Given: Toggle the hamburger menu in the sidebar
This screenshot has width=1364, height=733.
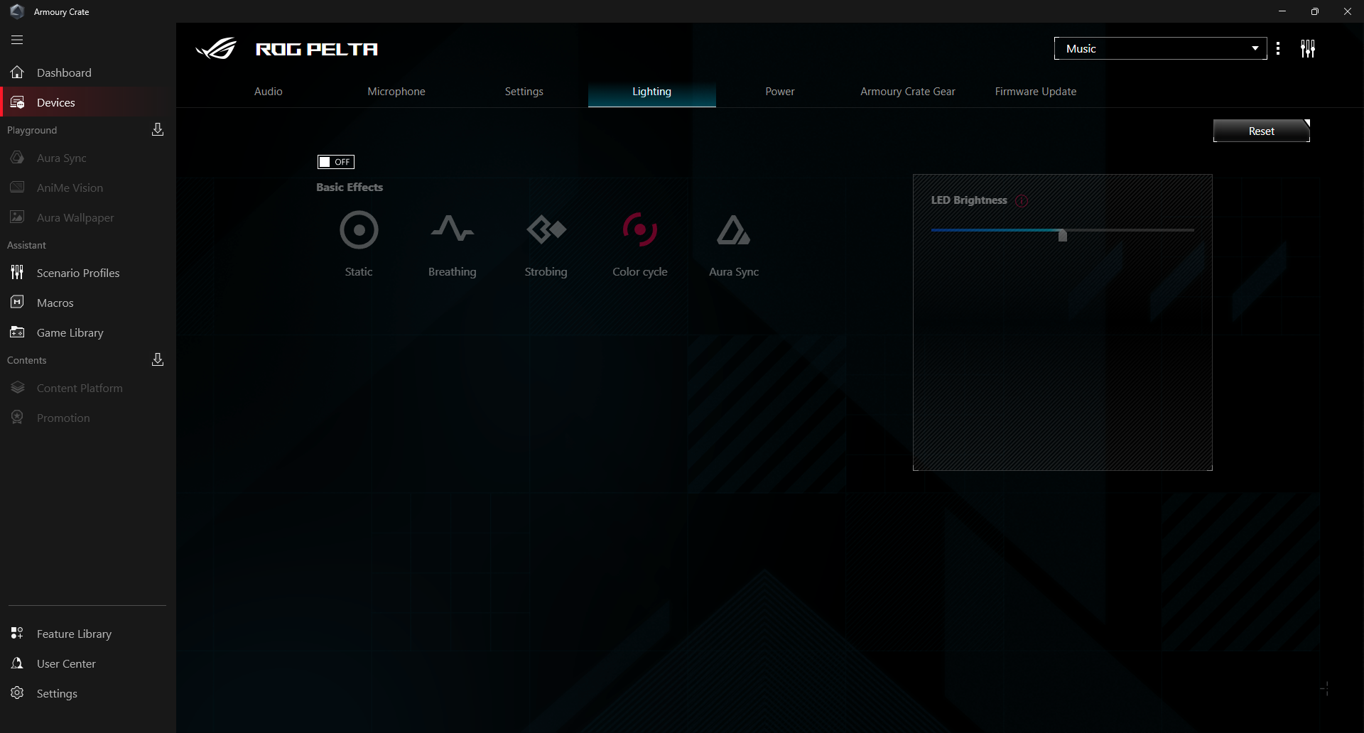Looking at the screenshot, I should click(x=17, y=40).
